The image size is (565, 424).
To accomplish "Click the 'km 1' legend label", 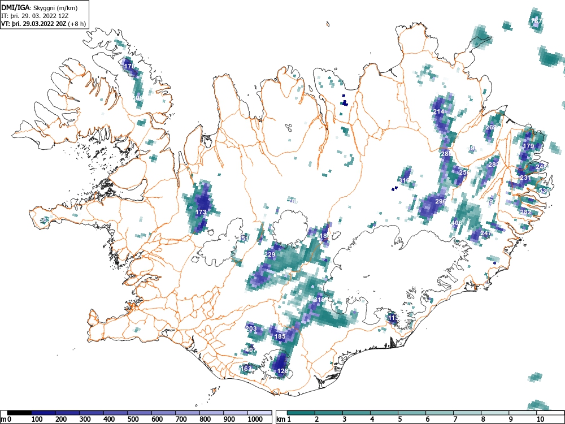I will tap(284, 419).
